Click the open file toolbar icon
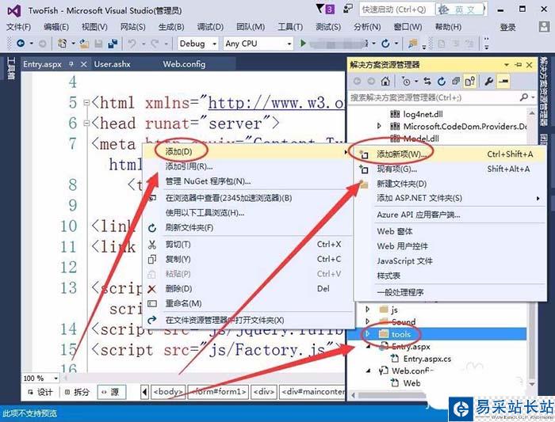Viewport: 555px width, 422px height. coord(84,44)
